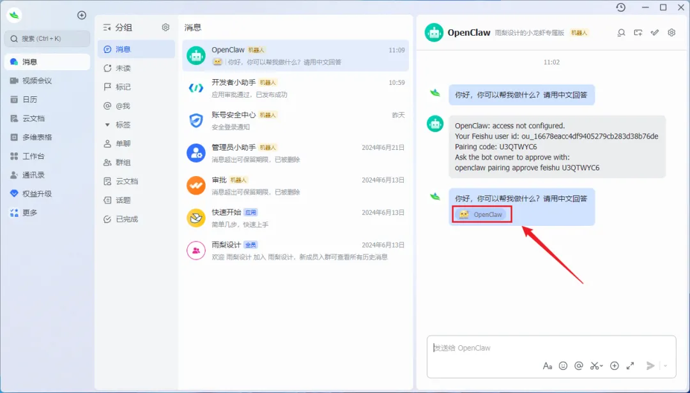
Task: Open chat settings gear in header
Action: [x=671, y=33]
